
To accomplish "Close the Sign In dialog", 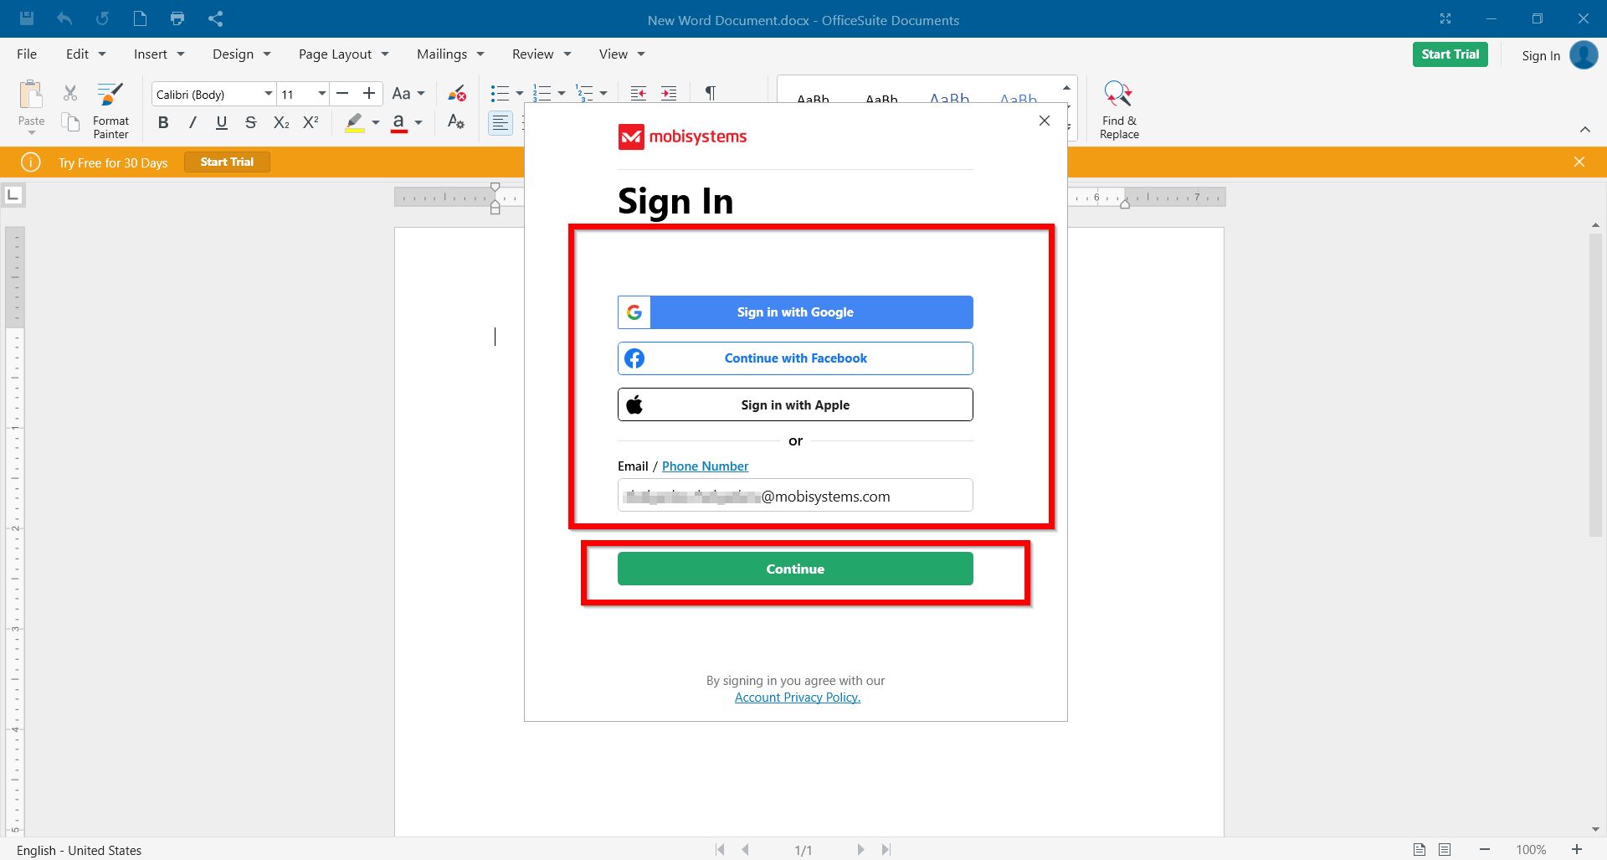I will click(x=1044, y=121).
